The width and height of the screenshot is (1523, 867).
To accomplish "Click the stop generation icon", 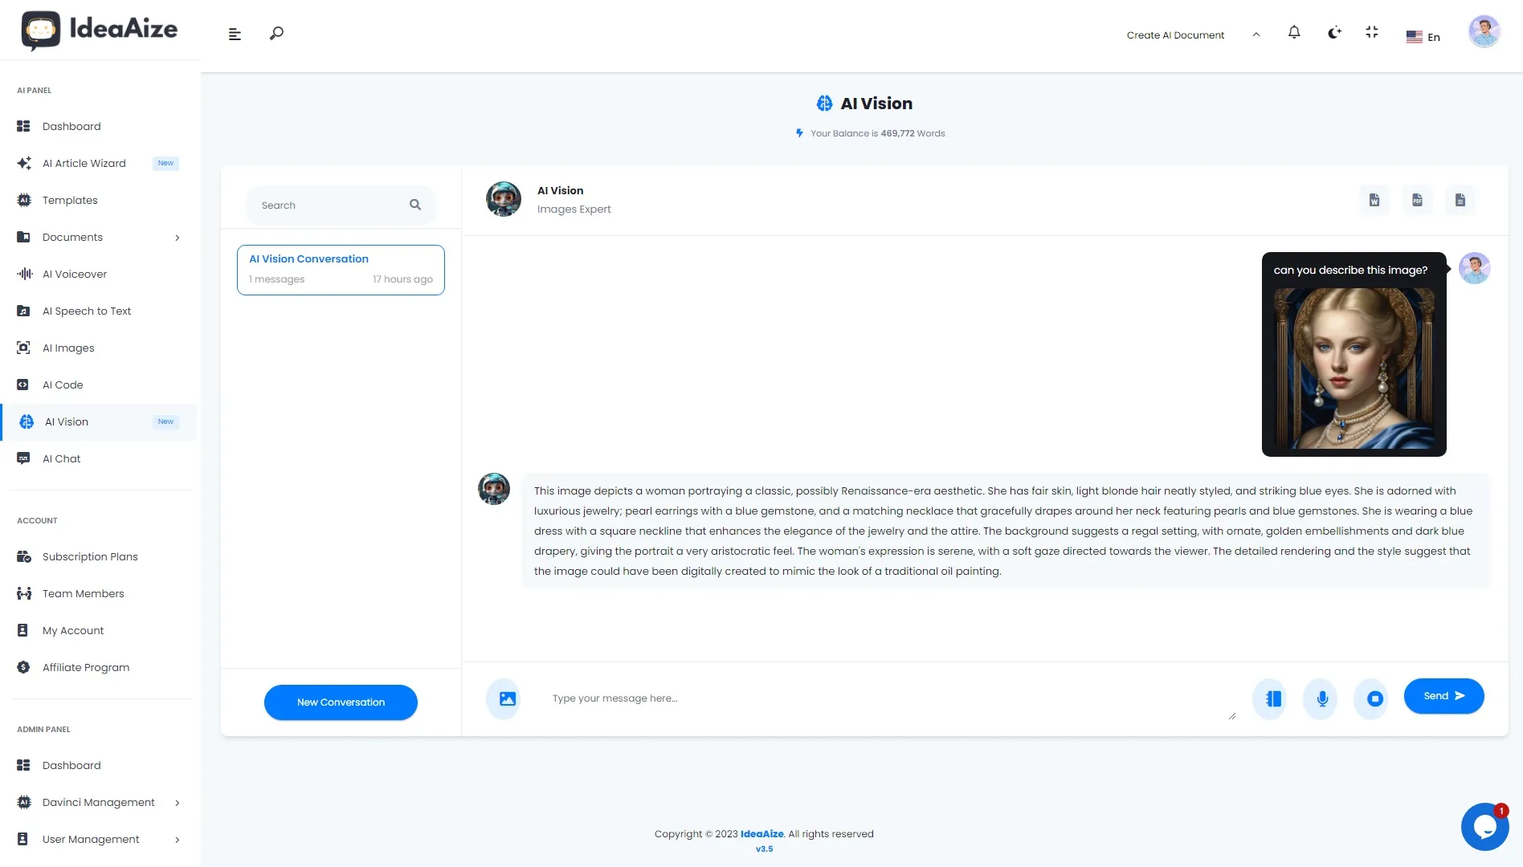I will [1374, 698].
